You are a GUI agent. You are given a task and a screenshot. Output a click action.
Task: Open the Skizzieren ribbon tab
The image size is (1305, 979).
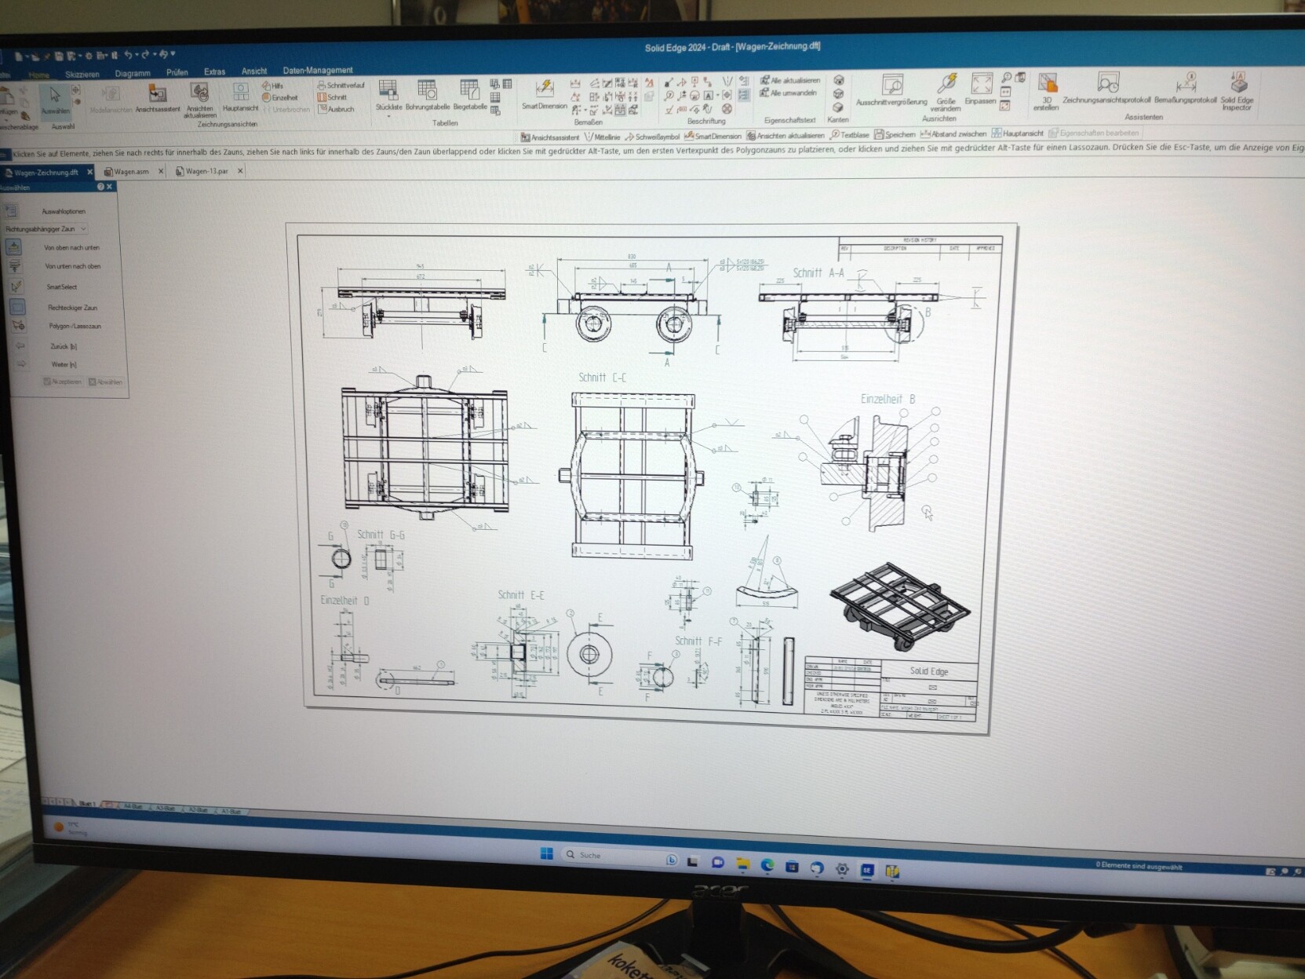(x=82, y=74)
